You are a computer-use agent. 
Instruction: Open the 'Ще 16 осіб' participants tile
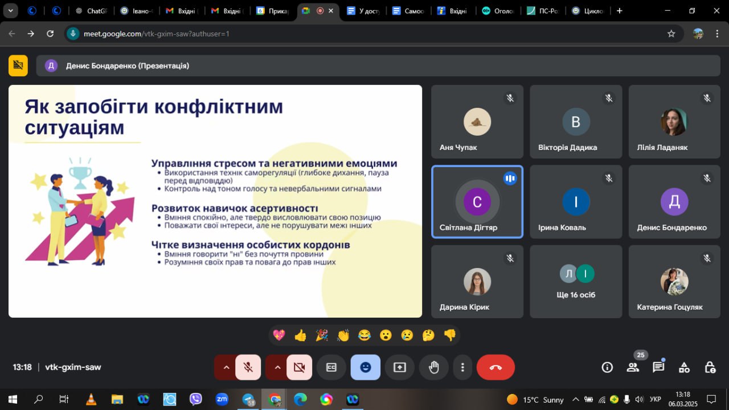(x=576, y=281)
